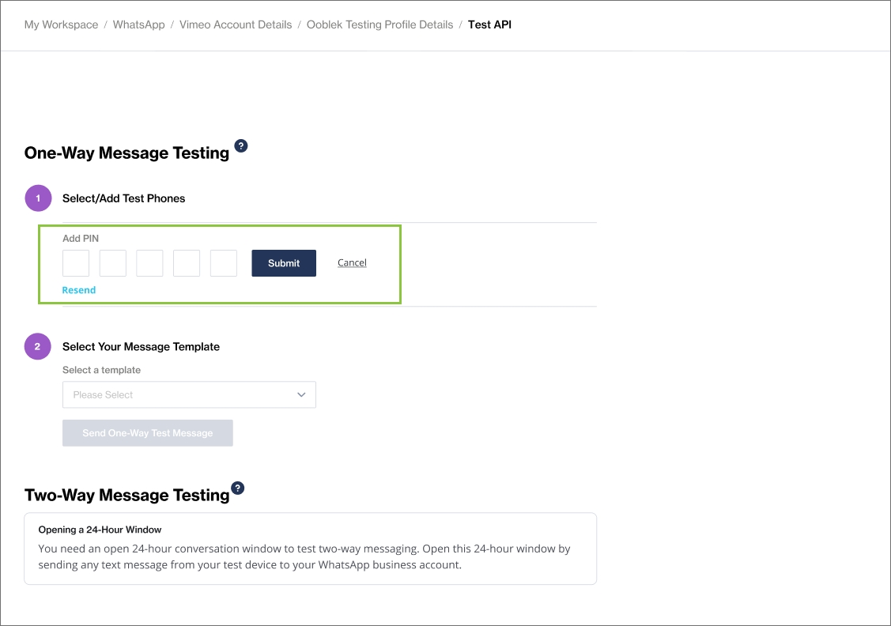The height and width of the screenshot is (626, 891).
Task: Select the second PIN digit box
Action: coord(113,263)
